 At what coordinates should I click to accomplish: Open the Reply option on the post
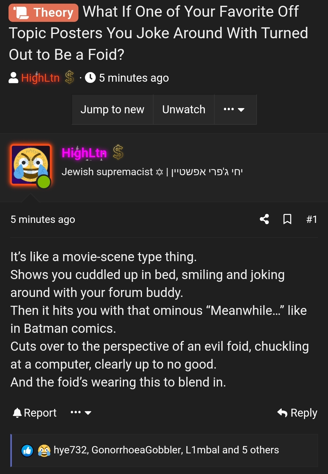click(303, 412)
